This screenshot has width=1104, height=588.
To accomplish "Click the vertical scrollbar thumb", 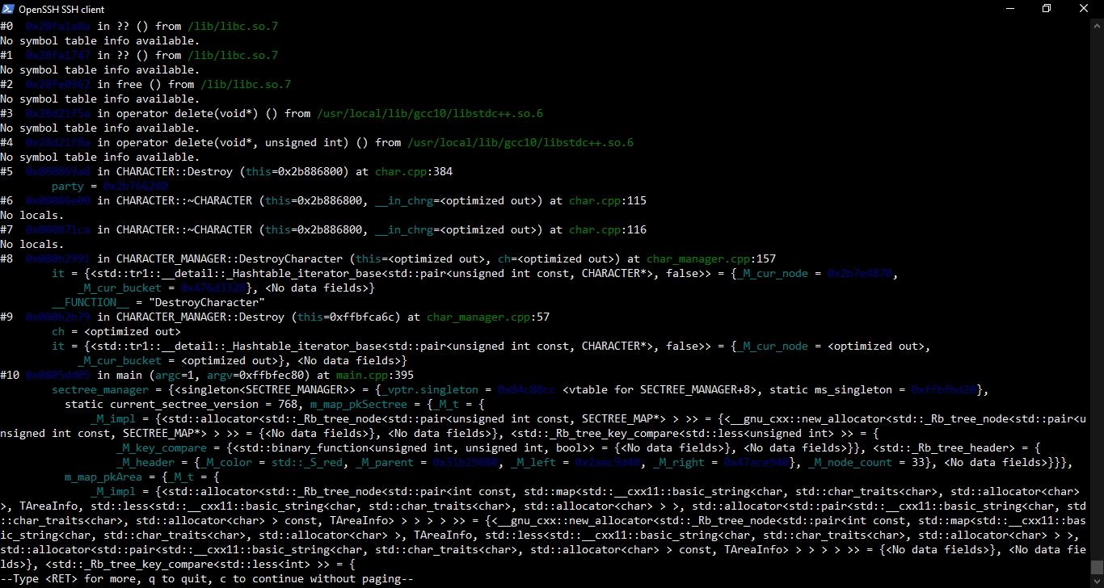I will coord(1097,567).
